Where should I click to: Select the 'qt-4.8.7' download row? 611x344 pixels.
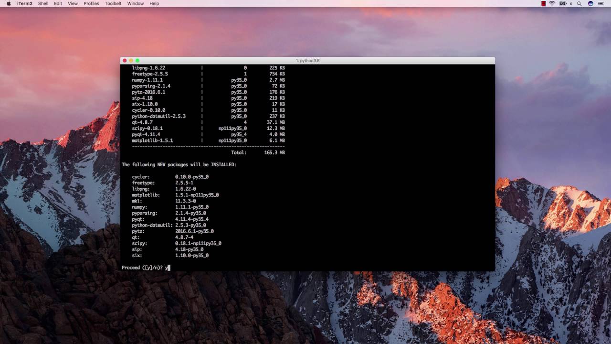pos(208,122)
